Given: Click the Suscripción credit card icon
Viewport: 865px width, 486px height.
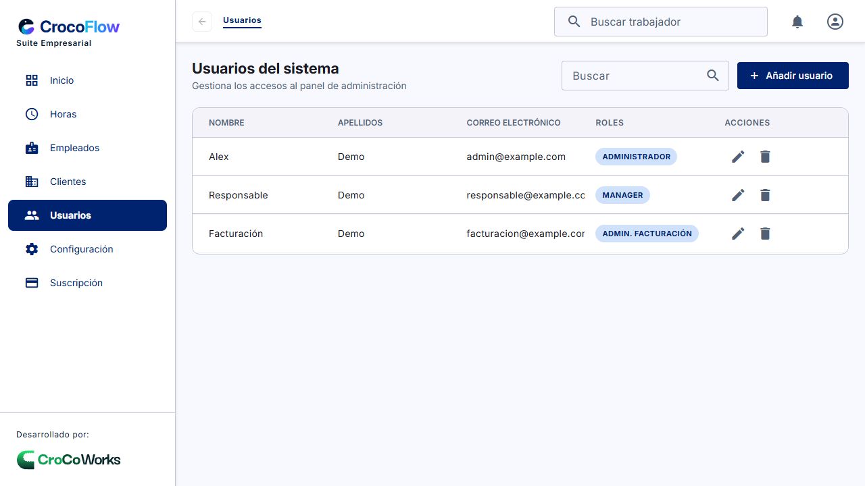Looking at the screenshot, I should click(32, 283).
